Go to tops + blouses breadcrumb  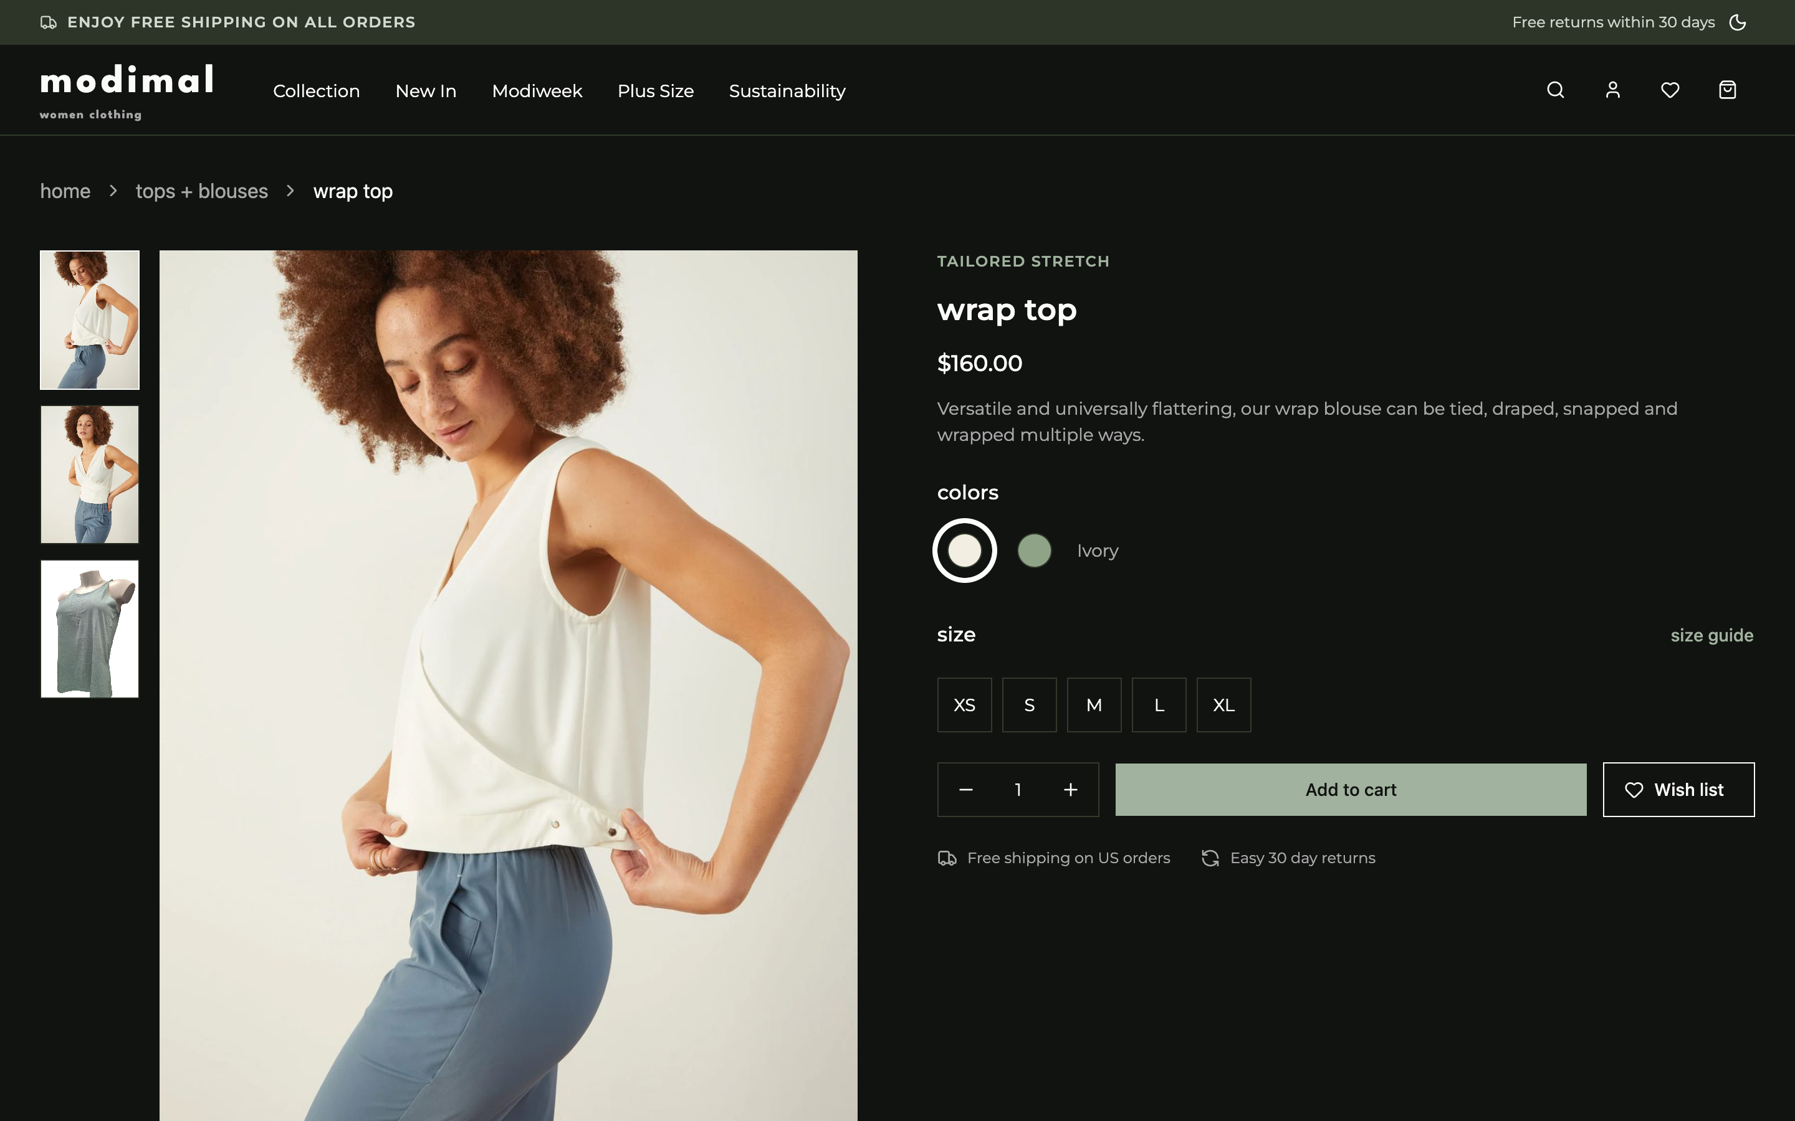[x=202, y=191]
